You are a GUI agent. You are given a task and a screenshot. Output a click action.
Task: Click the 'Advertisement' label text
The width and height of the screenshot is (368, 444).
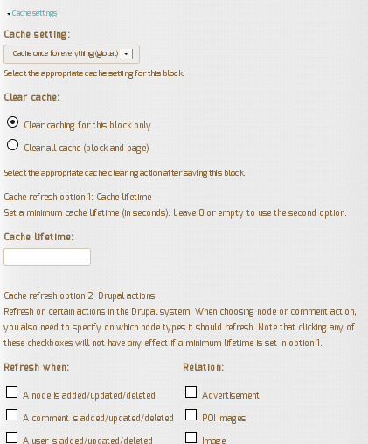click(x=231, y=395)
